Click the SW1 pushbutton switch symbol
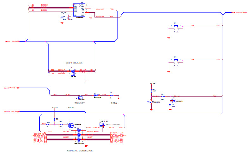This screenshot has height=153, width=248. [176, 26]
